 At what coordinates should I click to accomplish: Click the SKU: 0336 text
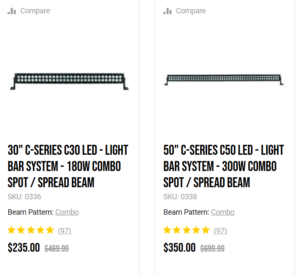point(25,197)
